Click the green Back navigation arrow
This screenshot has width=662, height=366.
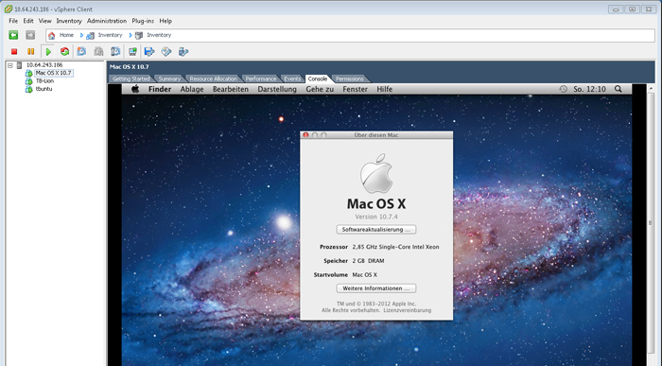(x=13, y=35)
